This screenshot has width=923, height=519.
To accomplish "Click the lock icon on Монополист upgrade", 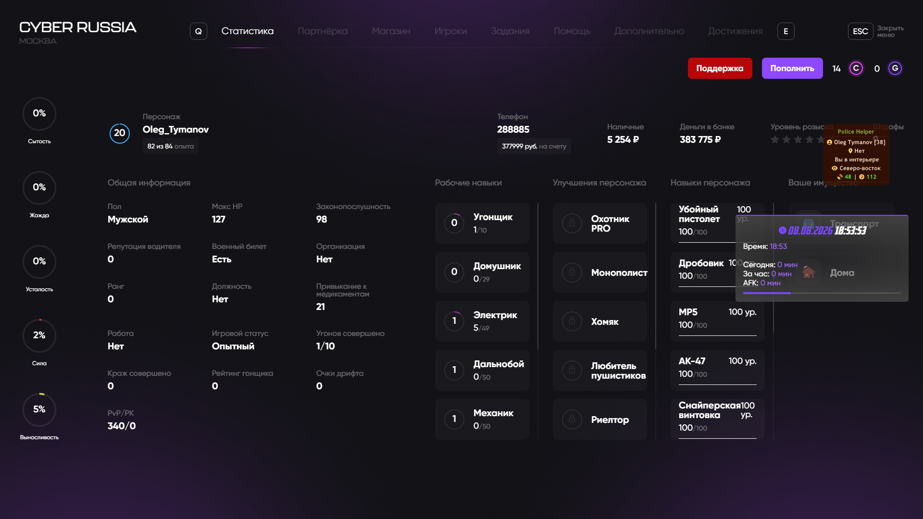I will pos(572,272).
